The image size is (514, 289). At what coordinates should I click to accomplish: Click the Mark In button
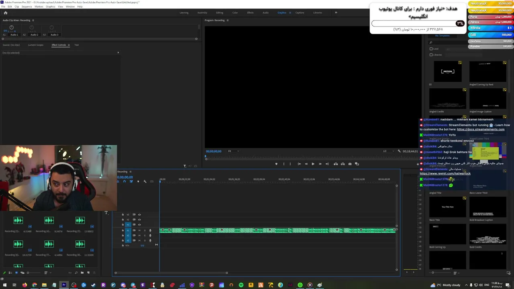(284, 164)
